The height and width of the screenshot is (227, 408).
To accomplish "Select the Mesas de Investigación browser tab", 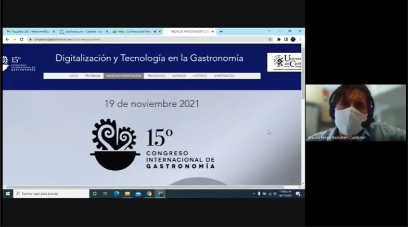I will 189,31.
